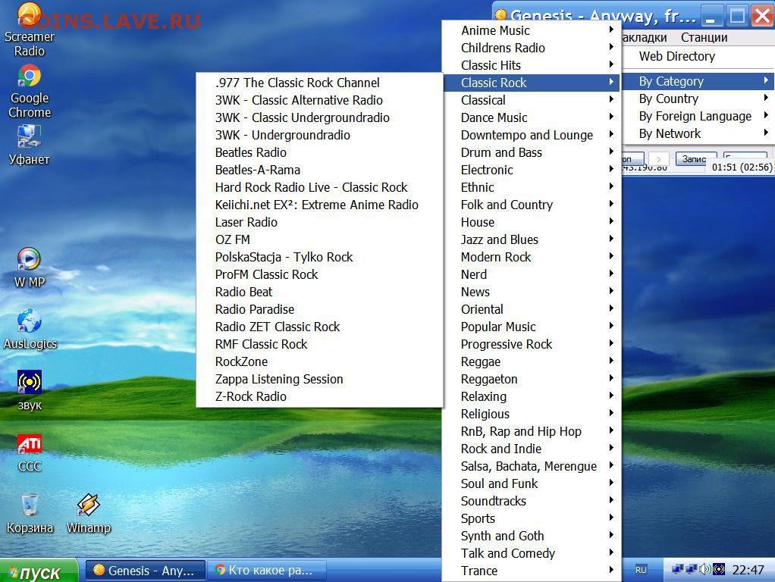Viewport: 775px width, 582px height.
Task: Choose OZ FM station
Action: tap(319, 239)
